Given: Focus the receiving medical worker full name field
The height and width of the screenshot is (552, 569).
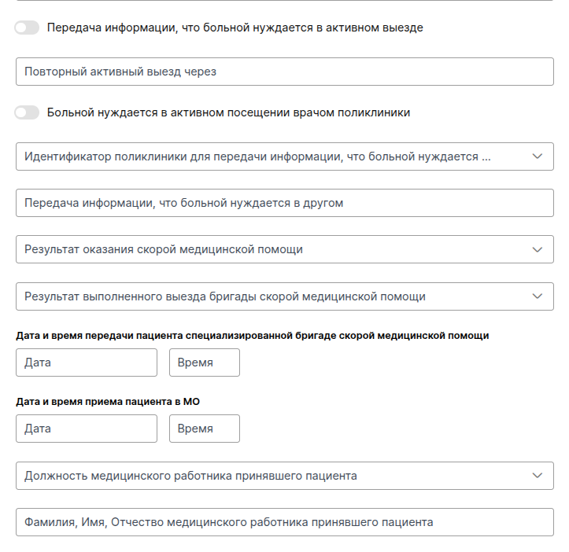Looking at the screenshot, I should 284,522.
